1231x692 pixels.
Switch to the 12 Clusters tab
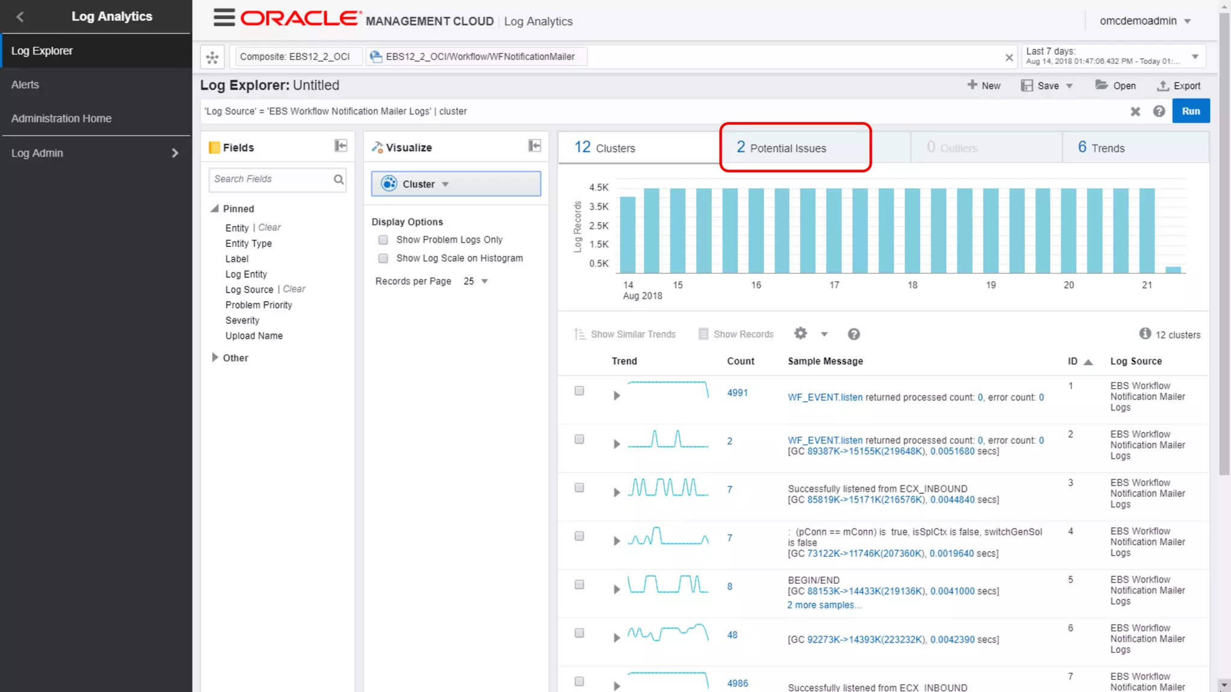639,148
